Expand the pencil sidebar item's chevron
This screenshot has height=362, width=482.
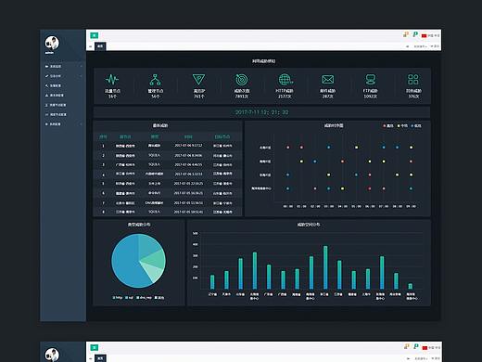[82, 76]
